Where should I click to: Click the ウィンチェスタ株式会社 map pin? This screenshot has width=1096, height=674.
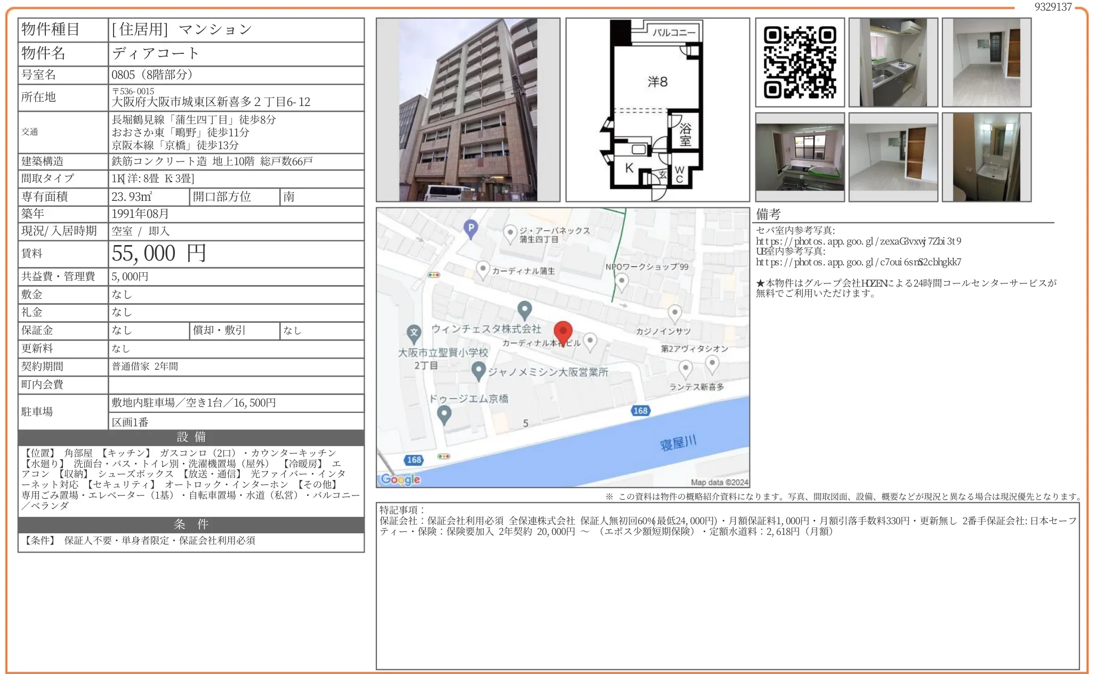click(x=525, y=308)
